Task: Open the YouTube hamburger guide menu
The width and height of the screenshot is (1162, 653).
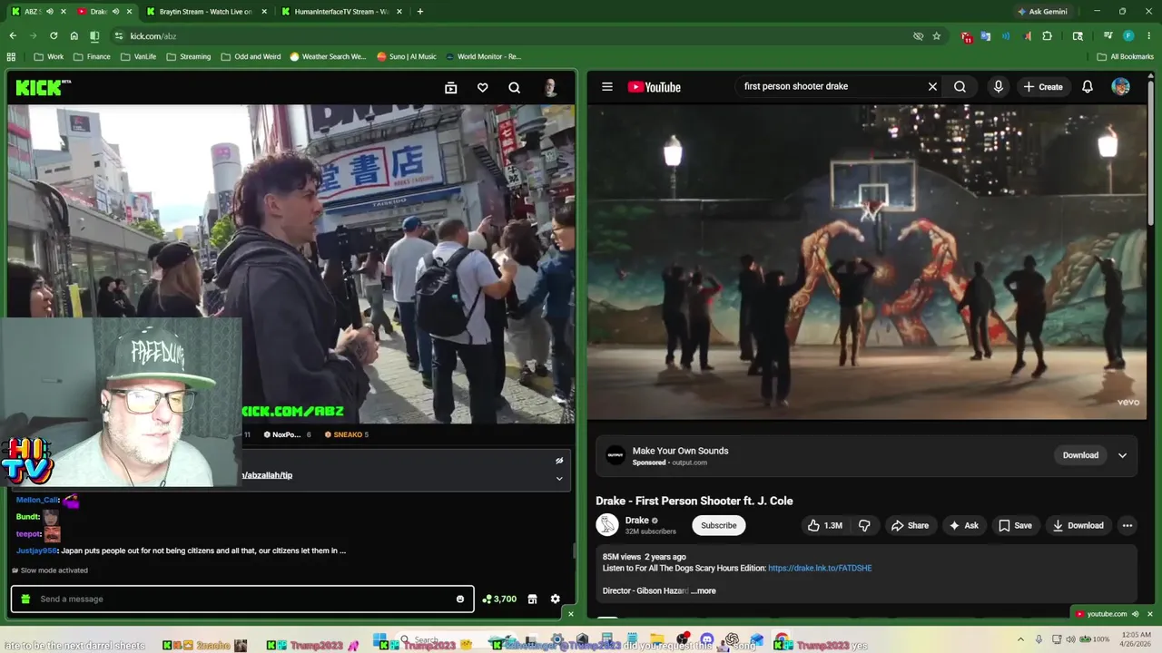Action: click(x=607, y=87)
